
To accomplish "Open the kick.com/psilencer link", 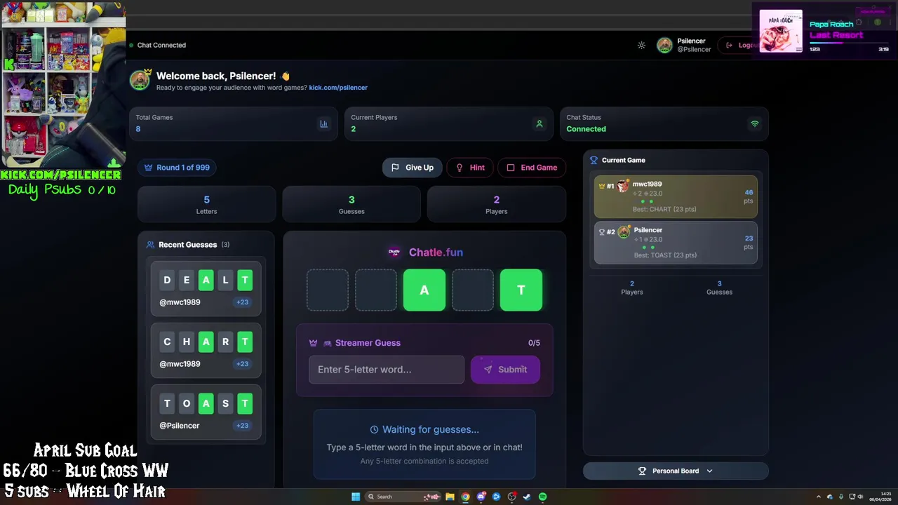I will (x=338, y=88).
